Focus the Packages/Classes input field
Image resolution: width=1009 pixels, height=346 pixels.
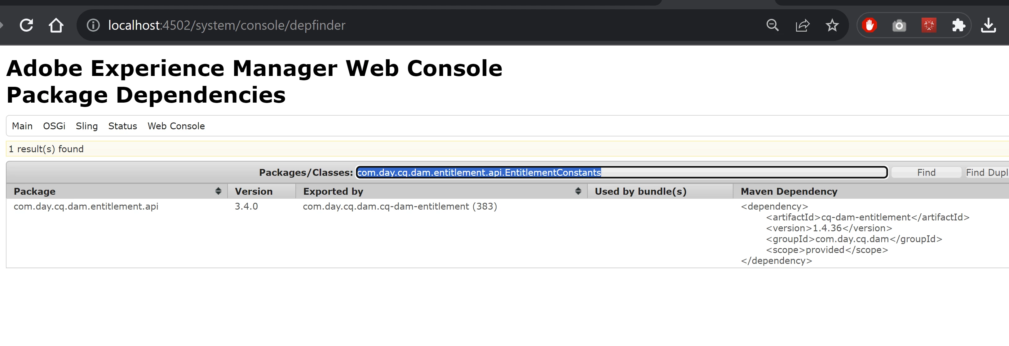(x=621, y=172)
